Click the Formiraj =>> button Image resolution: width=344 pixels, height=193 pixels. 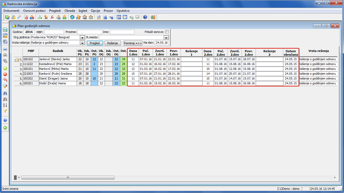[x=133, y=43]
